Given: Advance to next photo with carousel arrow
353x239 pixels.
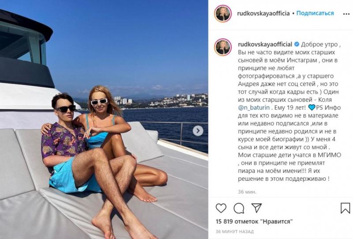Looking at the screenshot, I should (x=198, y=131).
